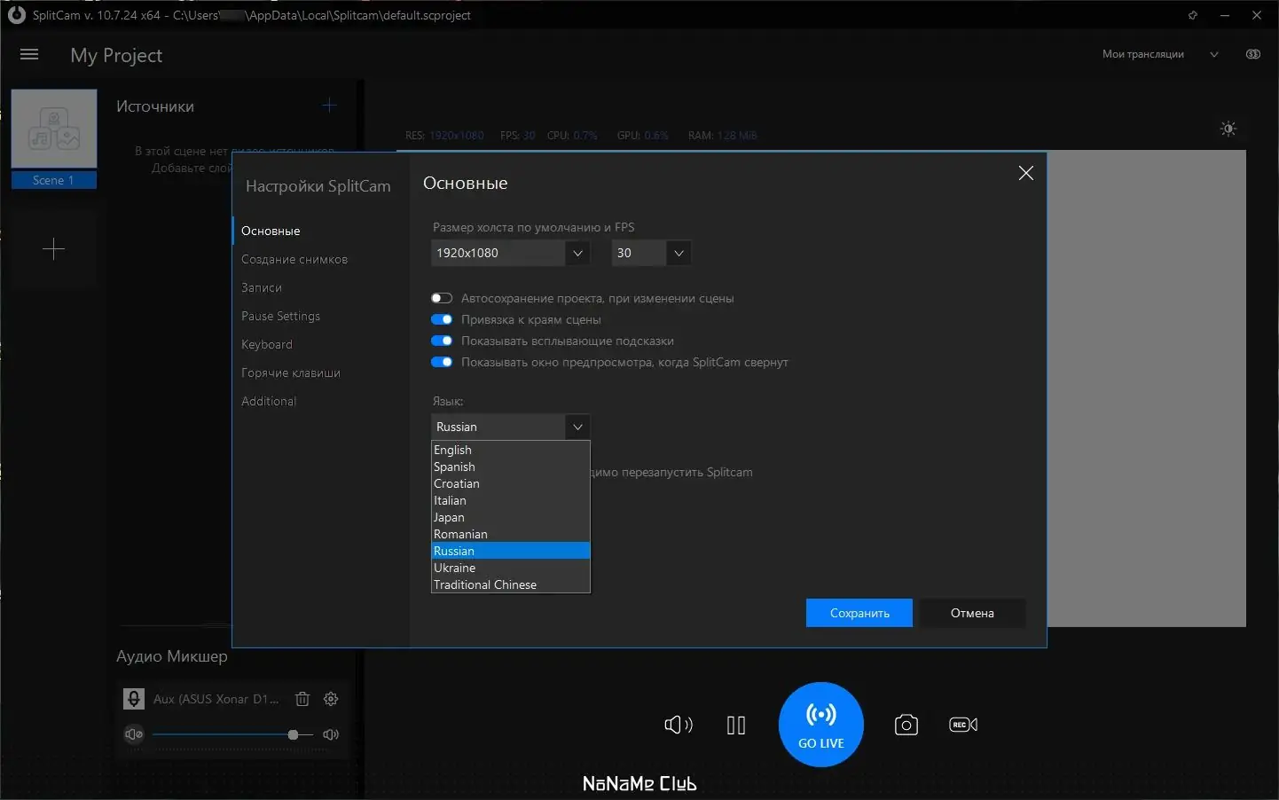Screen dimensions: 1279x800
Task: Click the Источники panel heading
Action: point(155,106)
